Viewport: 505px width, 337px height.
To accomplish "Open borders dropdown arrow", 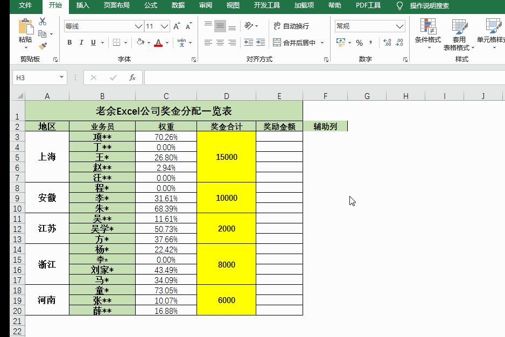I will coord(125,43).
